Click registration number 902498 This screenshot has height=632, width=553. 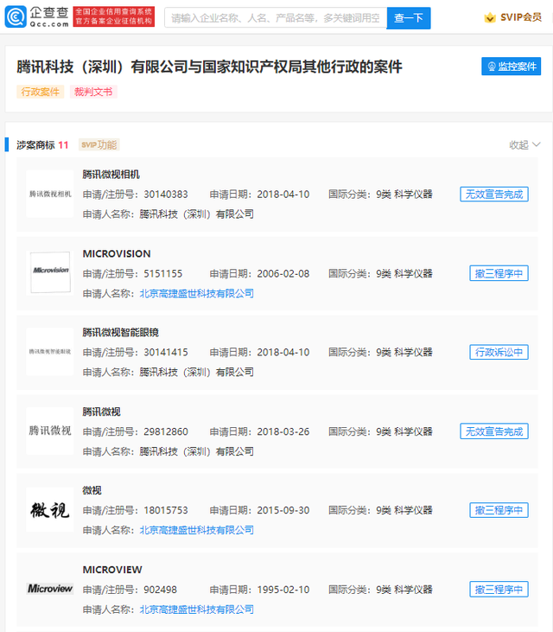coord(161,590)
